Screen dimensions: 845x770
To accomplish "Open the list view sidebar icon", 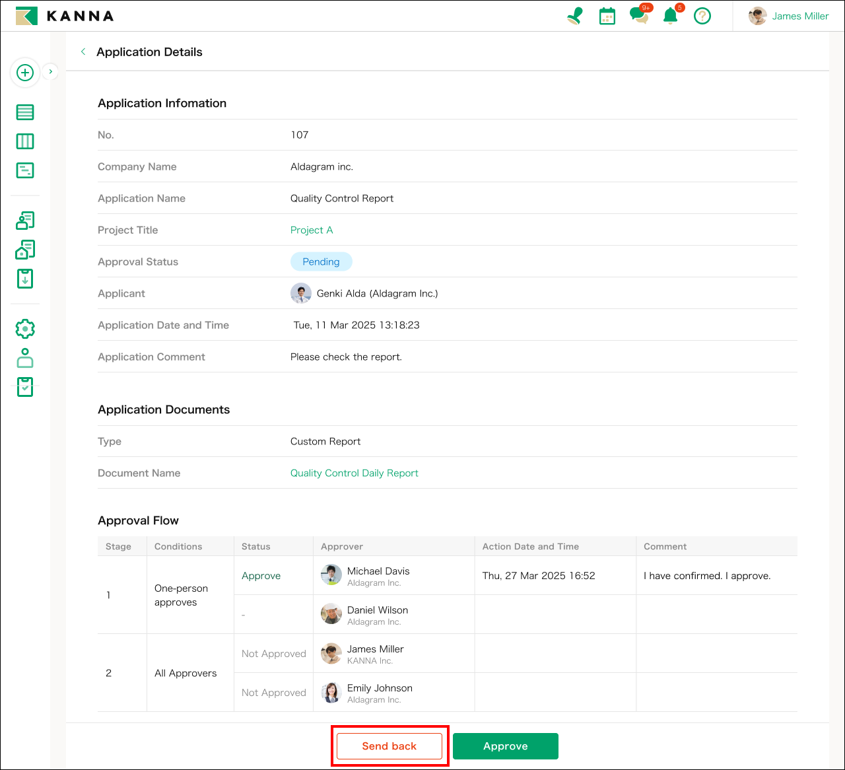I will [x=25, y=112].
